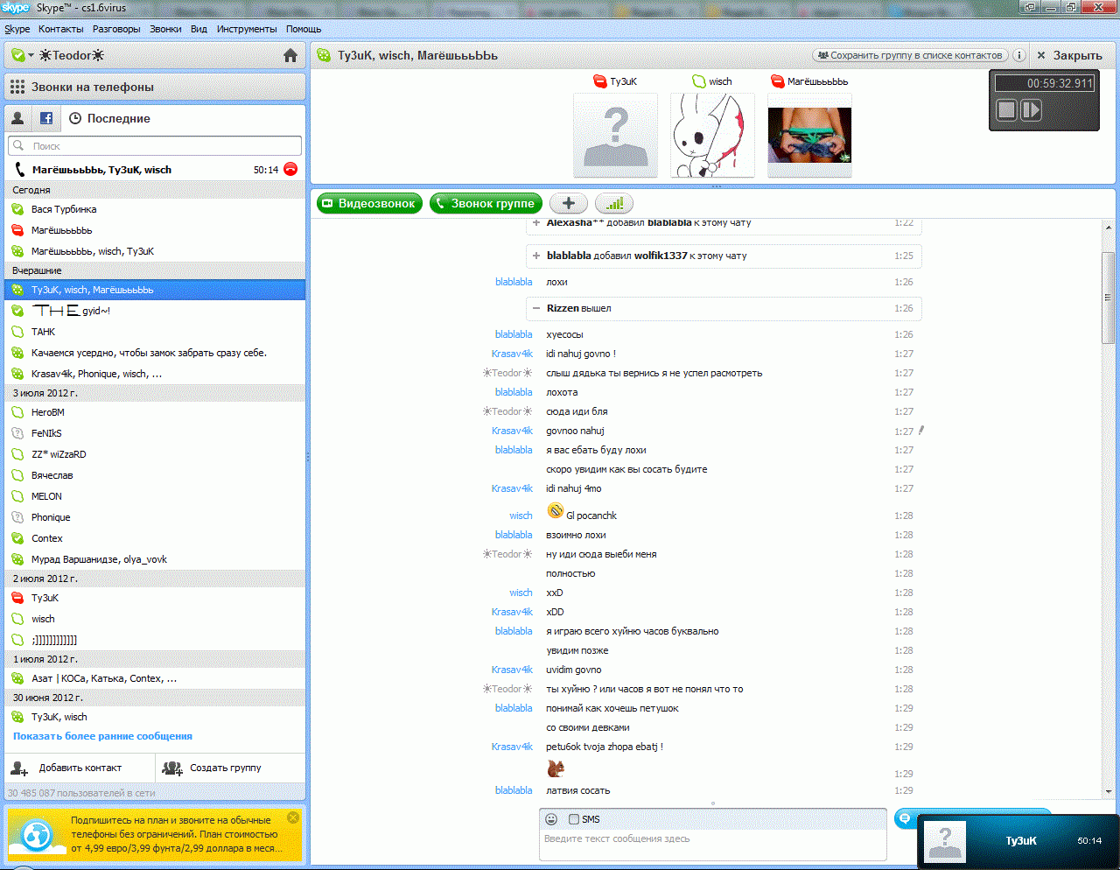The image size is (1120, 870).
Task: Start a call with Видеозвонок button
Action: (x=369, y=203)
